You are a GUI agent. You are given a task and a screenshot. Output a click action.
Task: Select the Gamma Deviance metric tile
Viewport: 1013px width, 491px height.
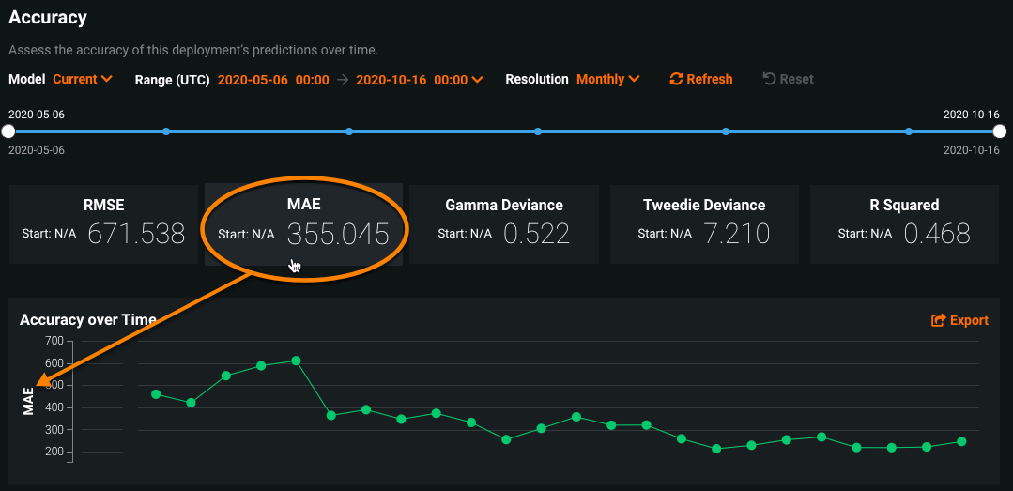504,223
